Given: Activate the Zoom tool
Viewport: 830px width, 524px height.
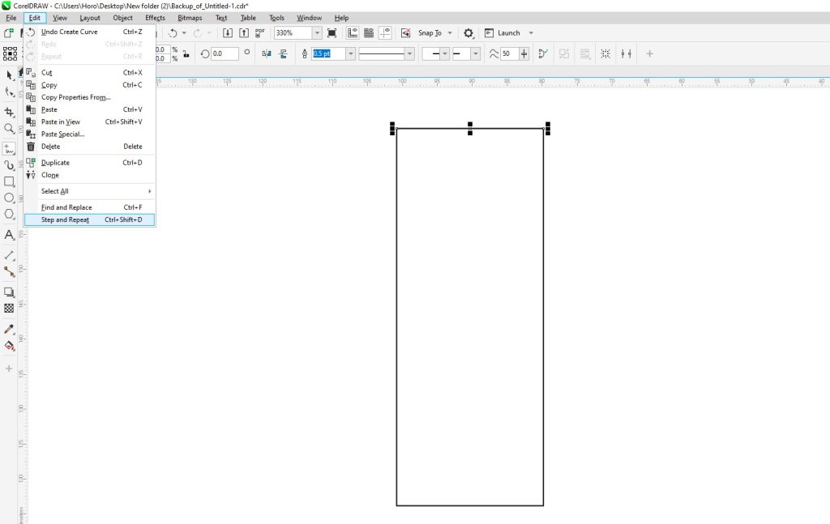Looking at the screenshot, I should (x=10, y=127).
